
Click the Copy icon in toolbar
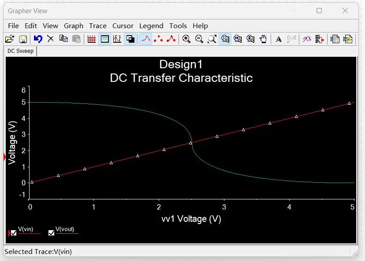(63, 39)
